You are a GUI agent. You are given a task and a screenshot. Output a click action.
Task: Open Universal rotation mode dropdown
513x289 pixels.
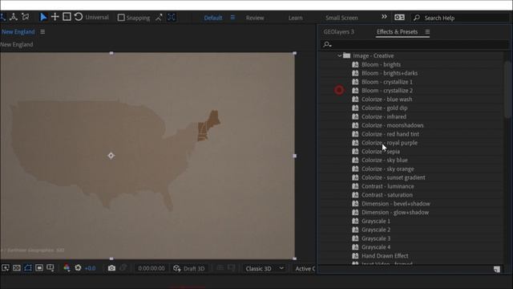pos(97,17)
